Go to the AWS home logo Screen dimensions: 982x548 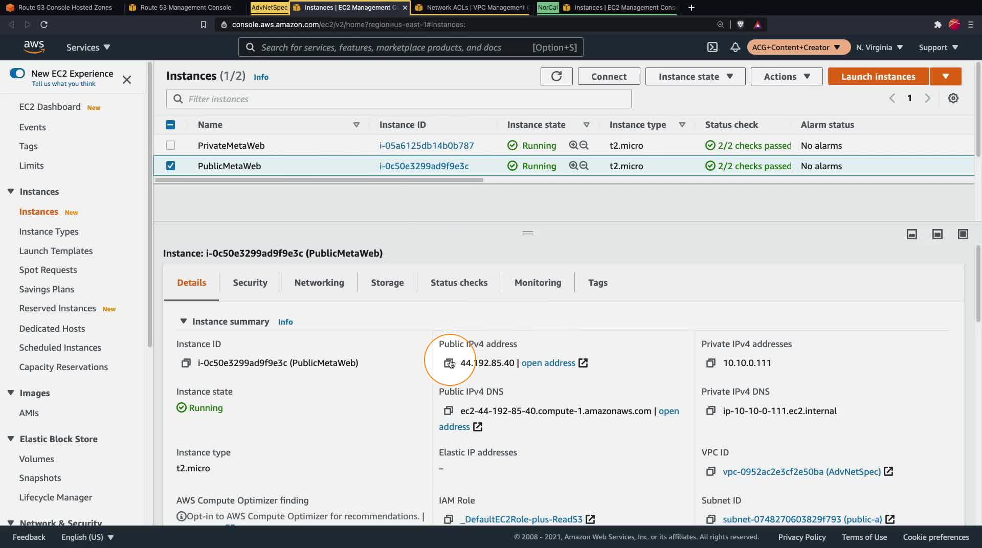(34, 47)
